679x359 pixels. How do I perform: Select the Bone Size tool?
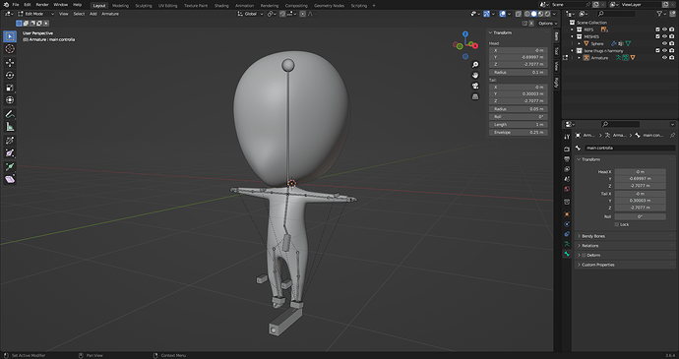tap(10, 152)
